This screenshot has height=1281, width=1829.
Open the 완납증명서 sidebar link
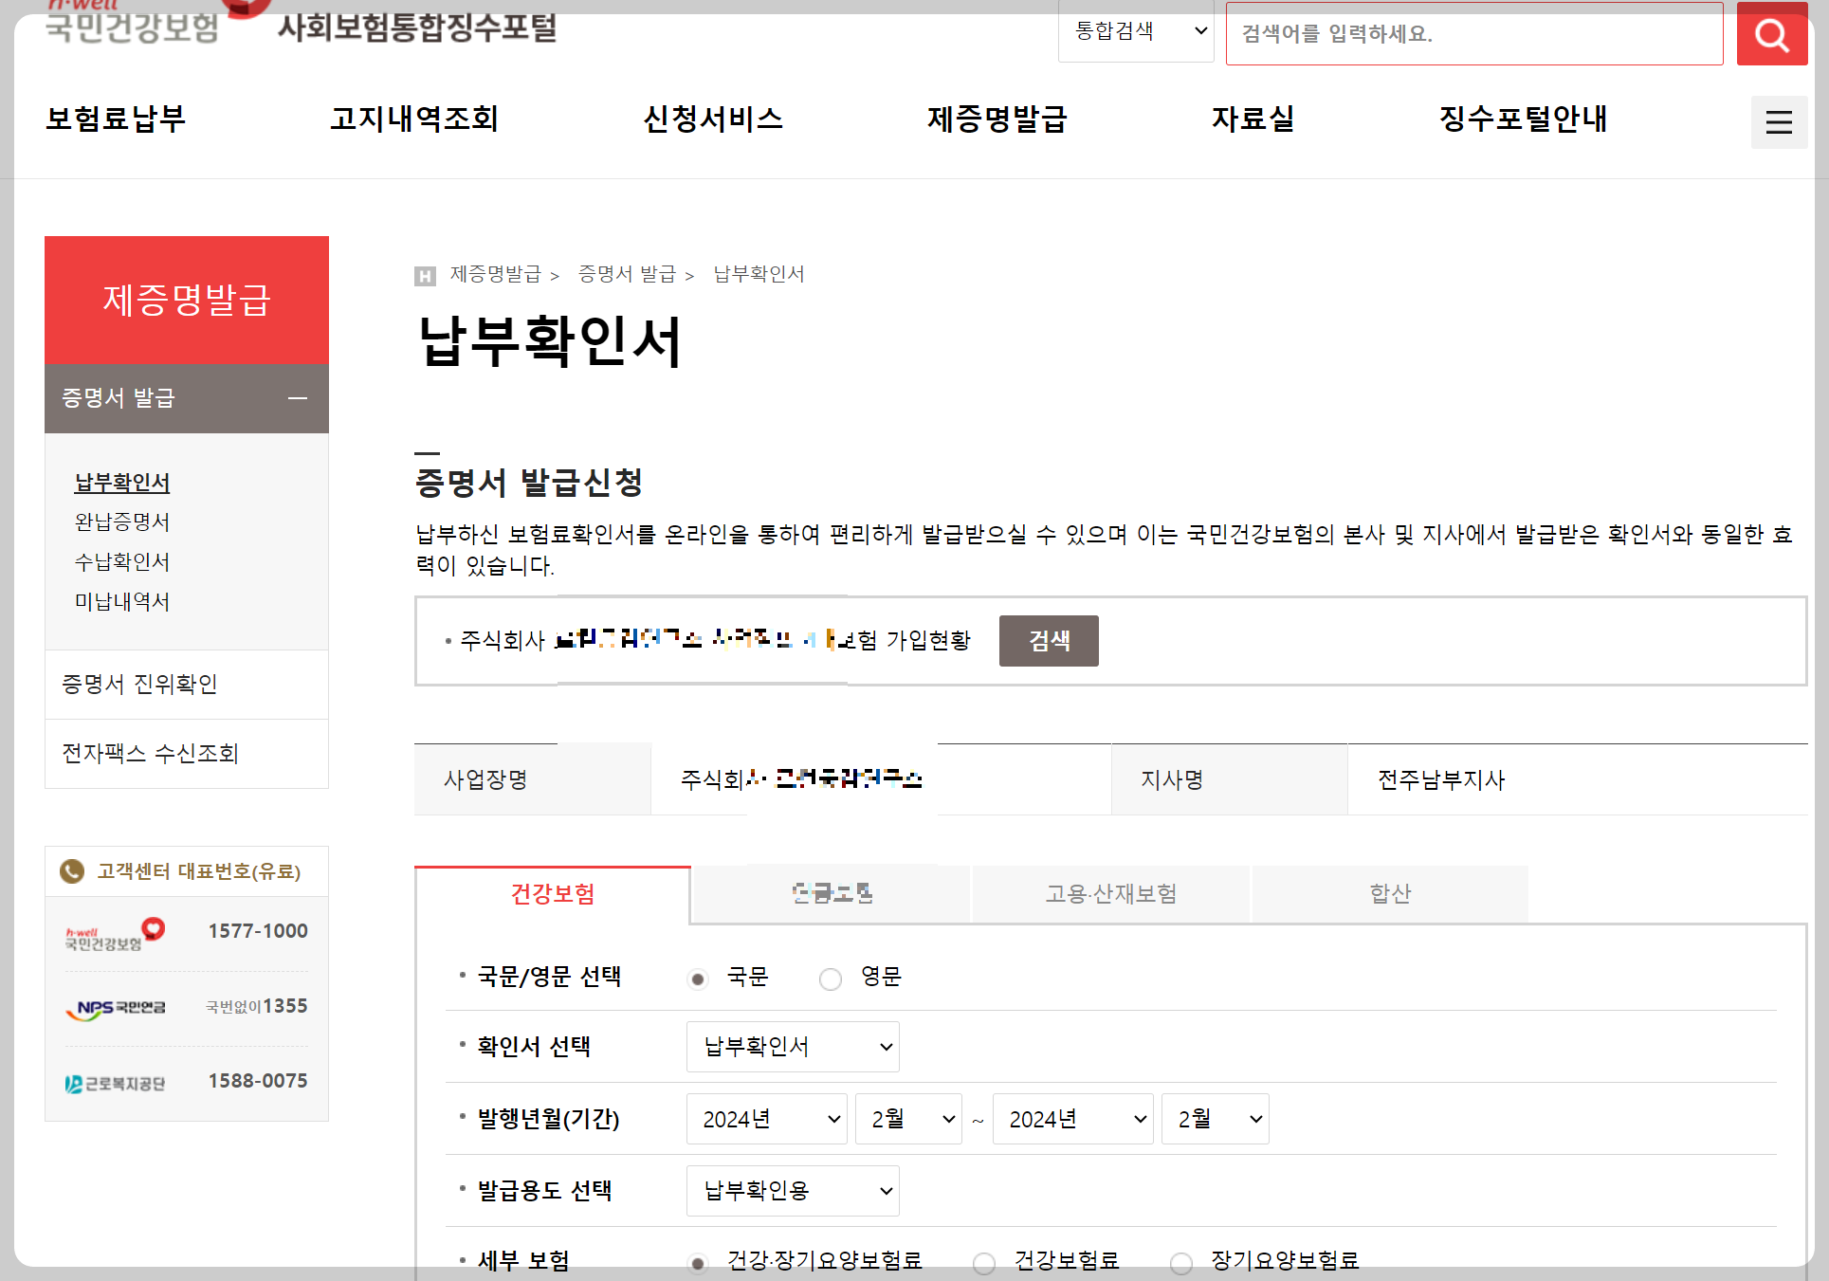point(122,522)
